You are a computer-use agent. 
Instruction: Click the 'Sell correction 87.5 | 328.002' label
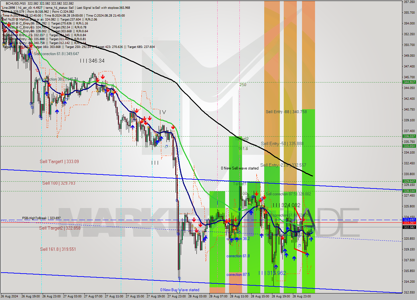pyautogui.click(x=288, y=194)
